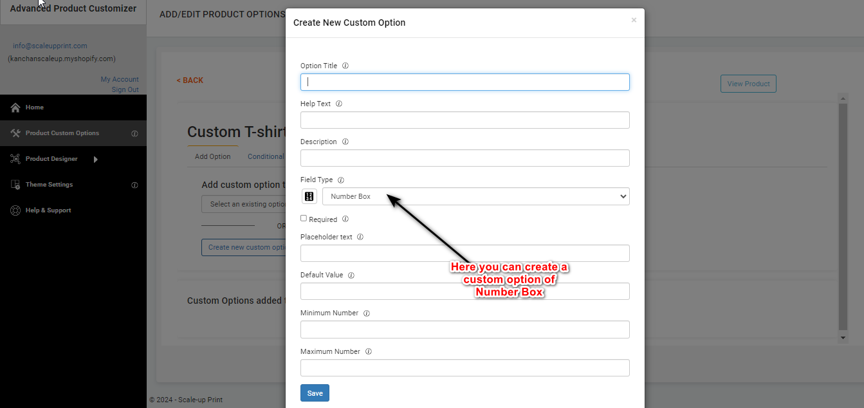The image size is (864, 408).
Task: Follow the Sign Out link
Action: [x=125, y=89]
